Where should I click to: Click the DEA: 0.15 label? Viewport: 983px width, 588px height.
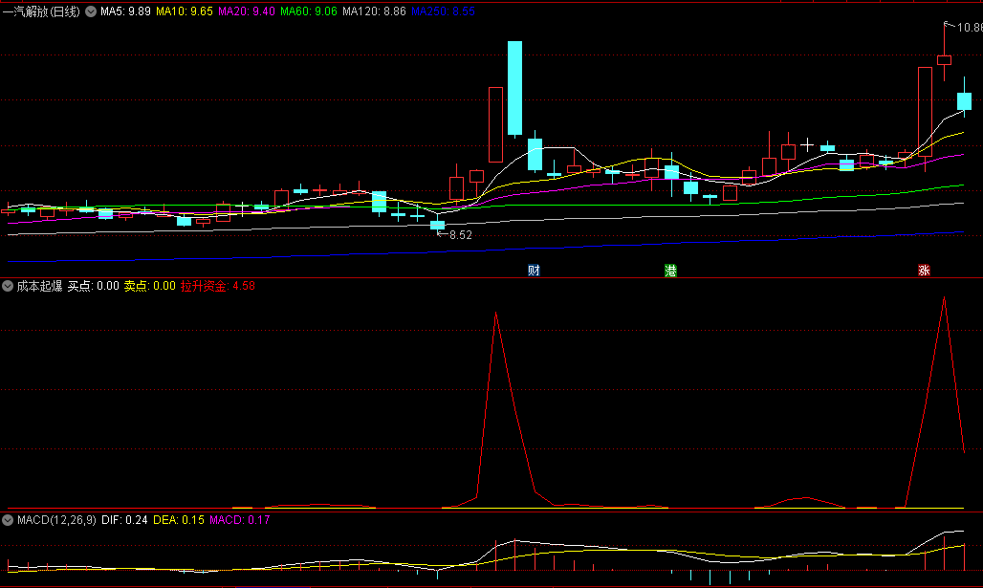point(179,520)
